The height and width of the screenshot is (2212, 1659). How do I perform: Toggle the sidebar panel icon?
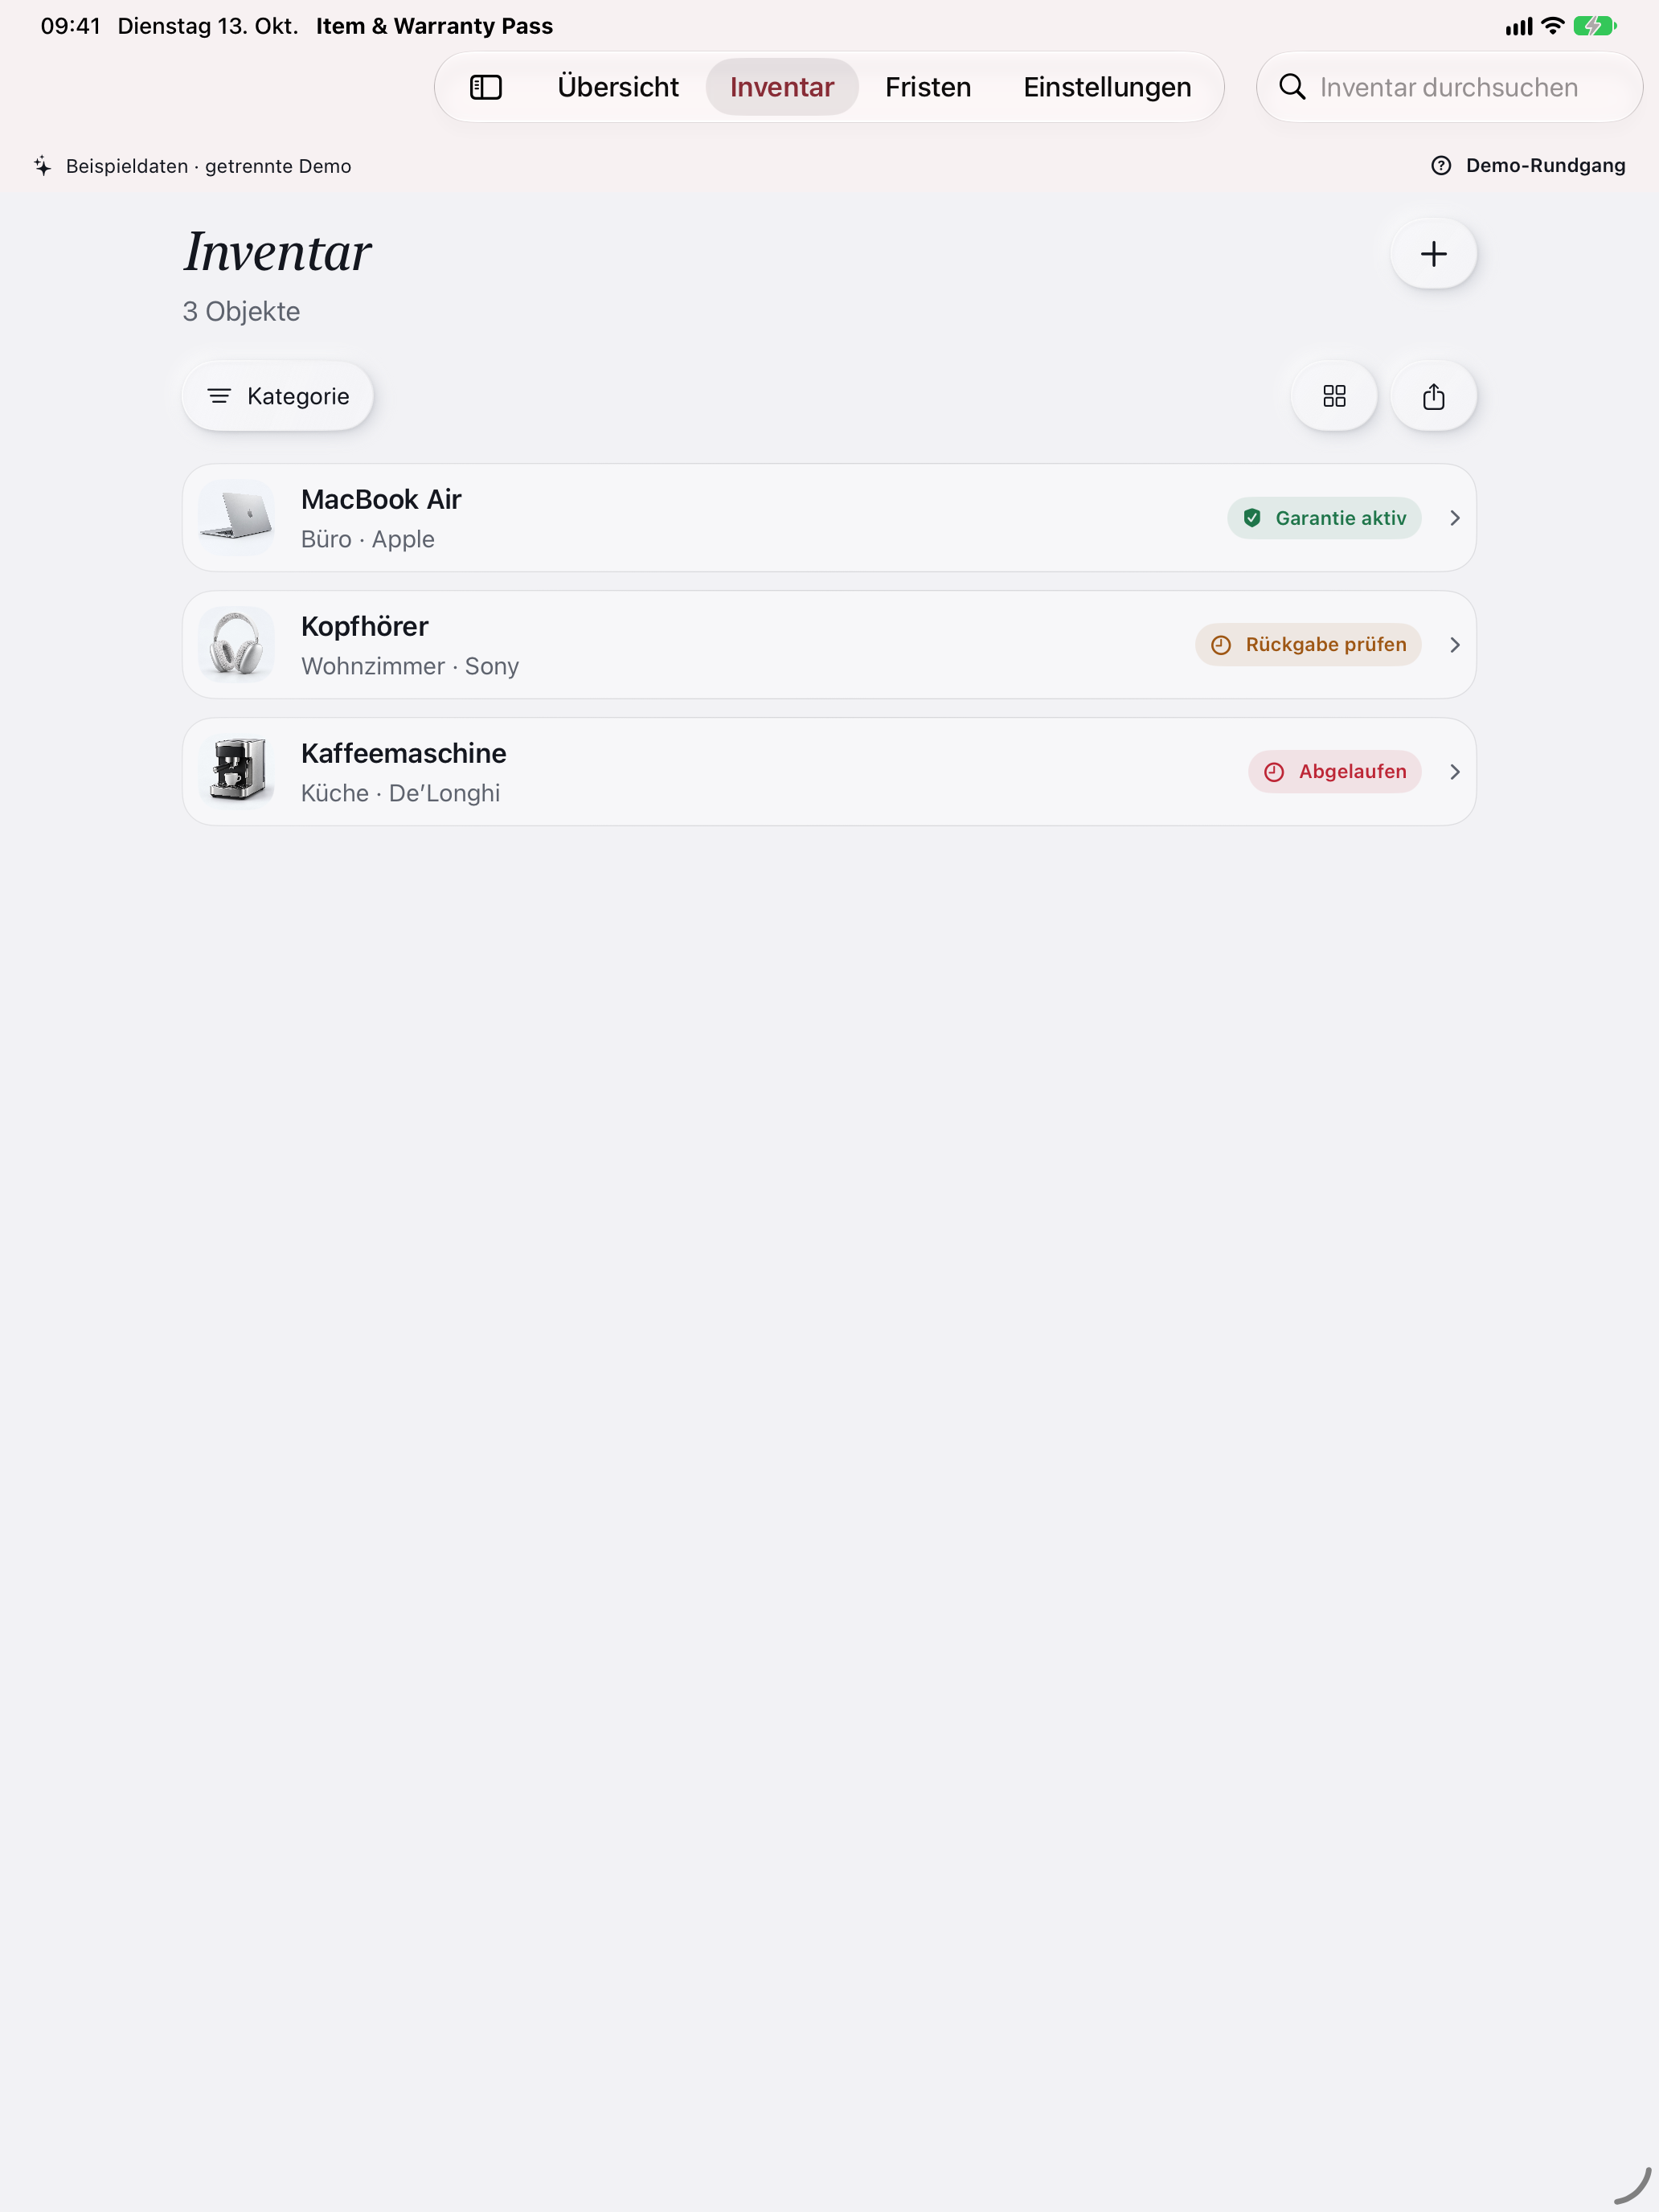[485, 87]
